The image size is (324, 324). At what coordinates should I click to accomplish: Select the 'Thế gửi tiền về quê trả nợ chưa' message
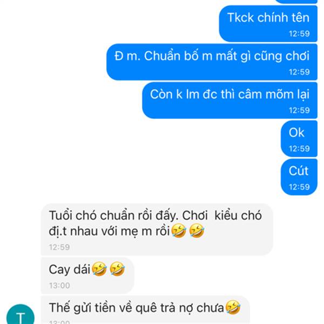145,310
